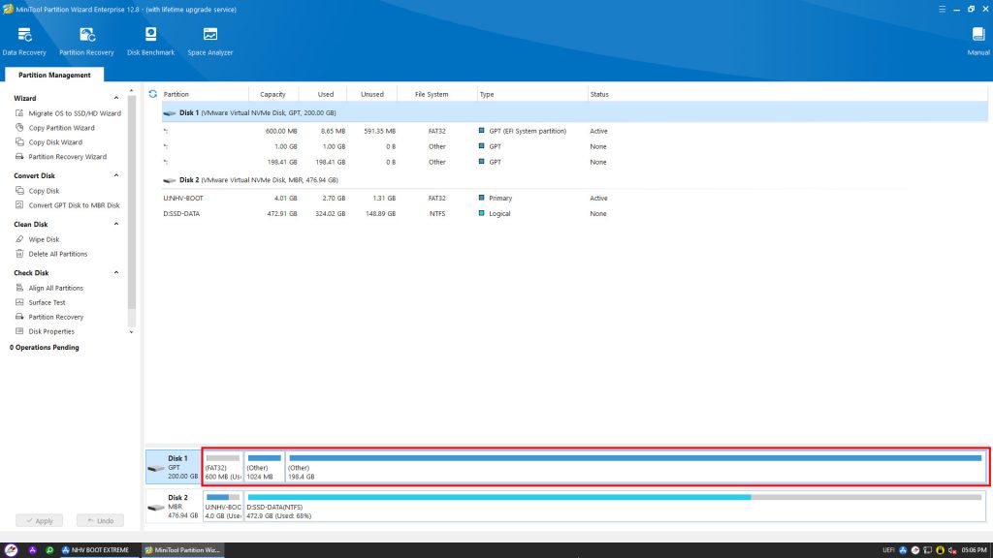Click the sidebar scroll up arrow
The height and width of the screenshot is (558, 993).
click(131, 91)
